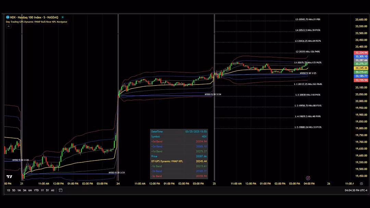Select the 3M time range
This screenshot has height=208, width=370.
click(x=25, y=190)
